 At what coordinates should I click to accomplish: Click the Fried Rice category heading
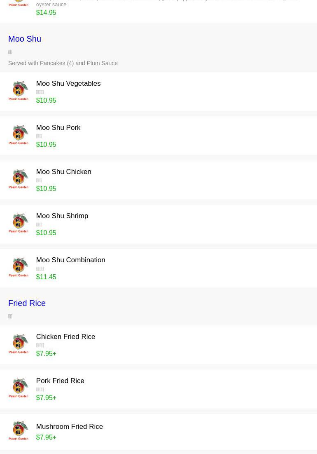pyautogui.click(x=27, y=303)
